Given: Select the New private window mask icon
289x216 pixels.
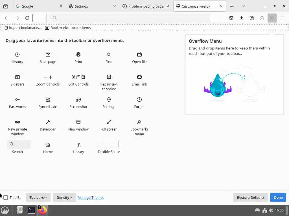Looking at the screenshot, I should (x=17, y=122).
